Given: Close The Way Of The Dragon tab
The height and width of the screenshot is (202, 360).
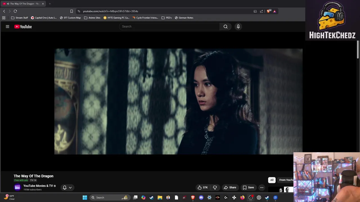Looking at the screenshot, I should 43,4.
